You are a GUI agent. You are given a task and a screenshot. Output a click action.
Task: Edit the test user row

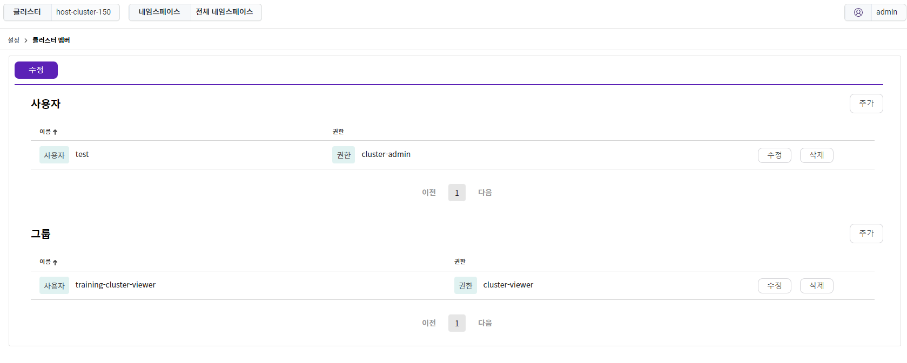click(774, 155)
